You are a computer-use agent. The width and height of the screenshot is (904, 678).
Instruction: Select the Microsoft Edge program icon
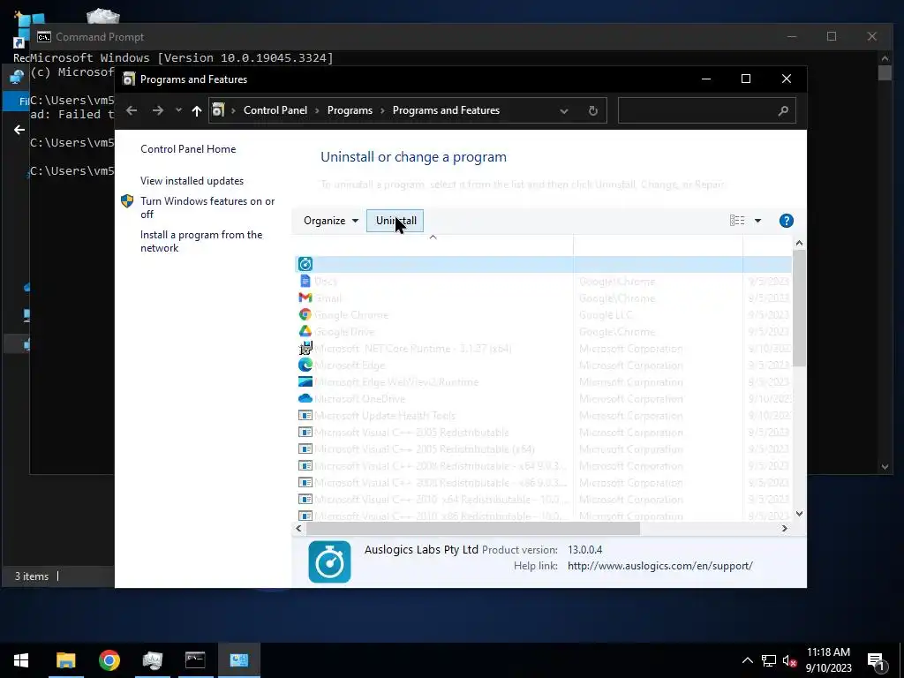305,365
